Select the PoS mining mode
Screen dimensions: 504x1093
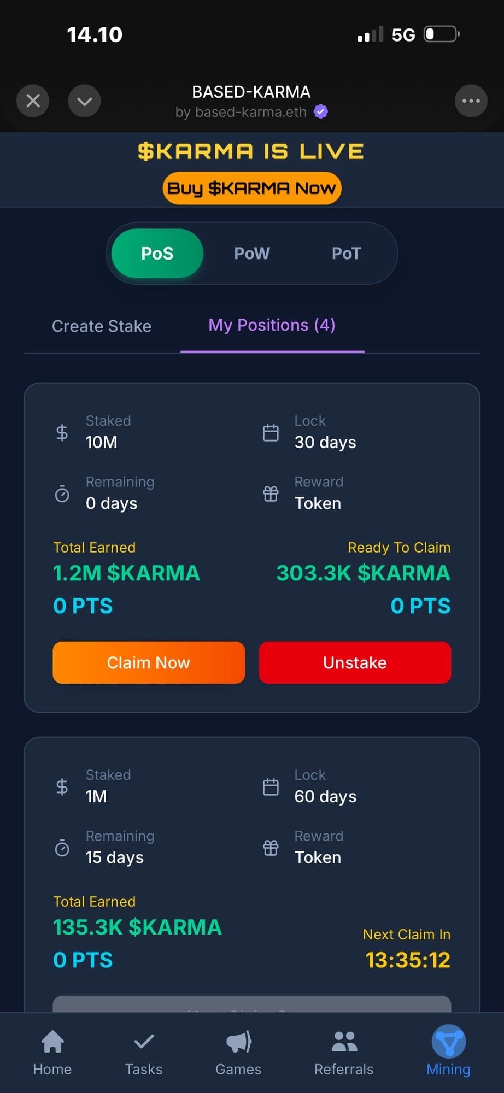click(x=157, y=254)
